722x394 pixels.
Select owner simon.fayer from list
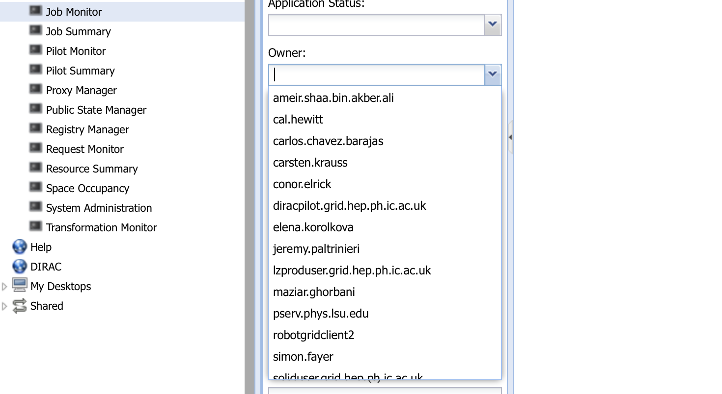303,357
